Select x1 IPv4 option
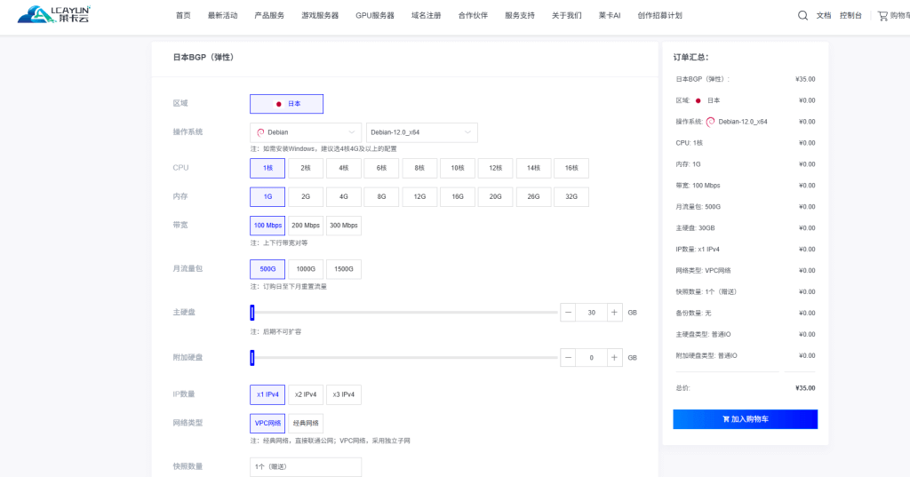 (x=267, y=394)
